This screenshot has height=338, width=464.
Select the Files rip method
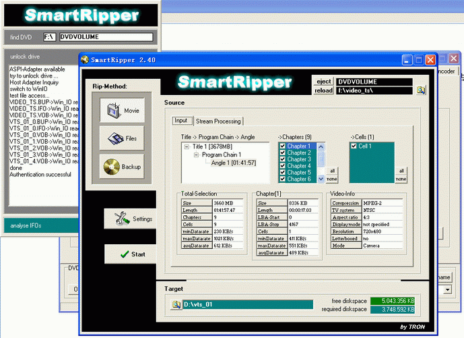tap(122, 138)
